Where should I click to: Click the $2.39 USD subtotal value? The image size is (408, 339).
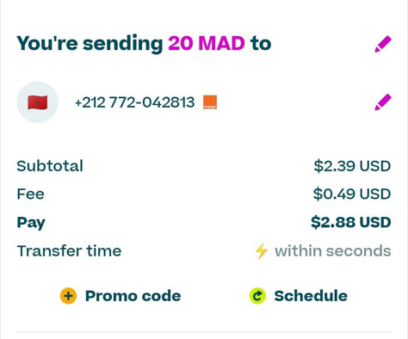coord(352,166)
